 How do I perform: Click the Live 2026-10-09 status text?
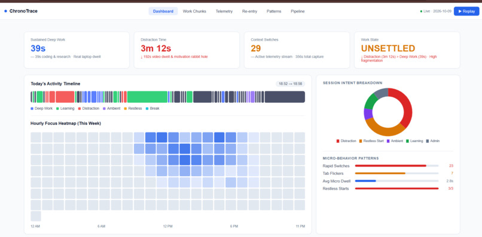pos(437,11)
